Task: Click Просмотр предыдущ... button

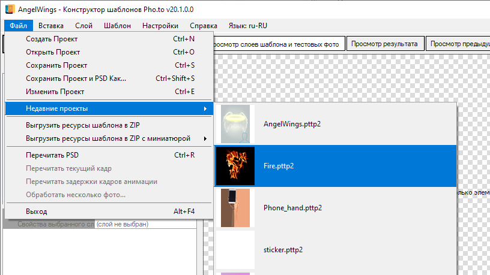Action: point(458,44)
